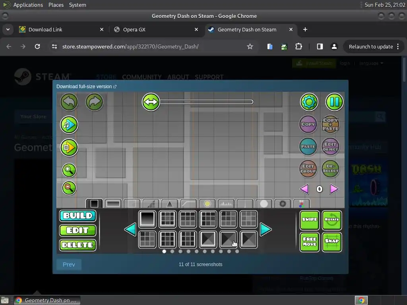Click the Copy + Paste button
Image resolution: width=407 pixels, height=305 pixels.
coord(330,124)
